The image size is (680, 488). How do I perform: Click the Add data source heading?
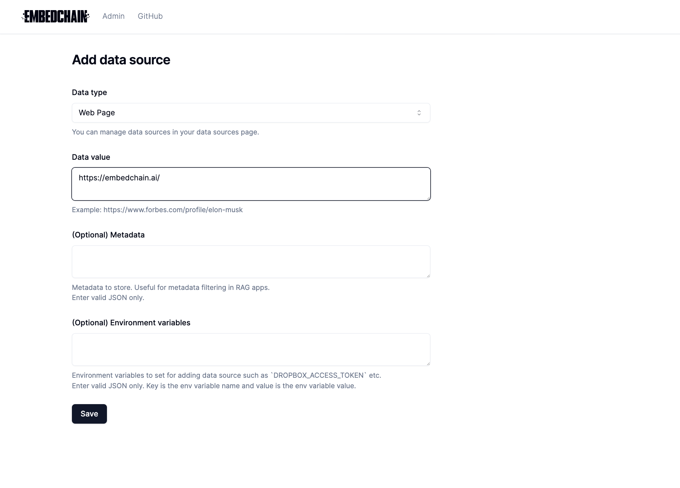pos(121,60)
